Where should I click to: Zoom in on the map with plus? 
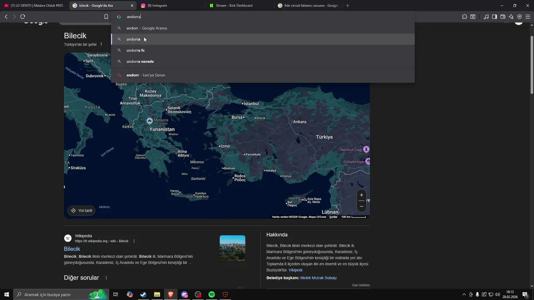(x=361, y=195)
